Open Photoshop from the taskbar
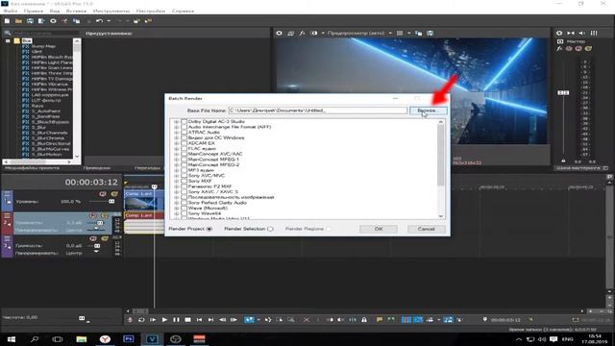This screenshot has width=615, height=346. (x=128, y=339)
